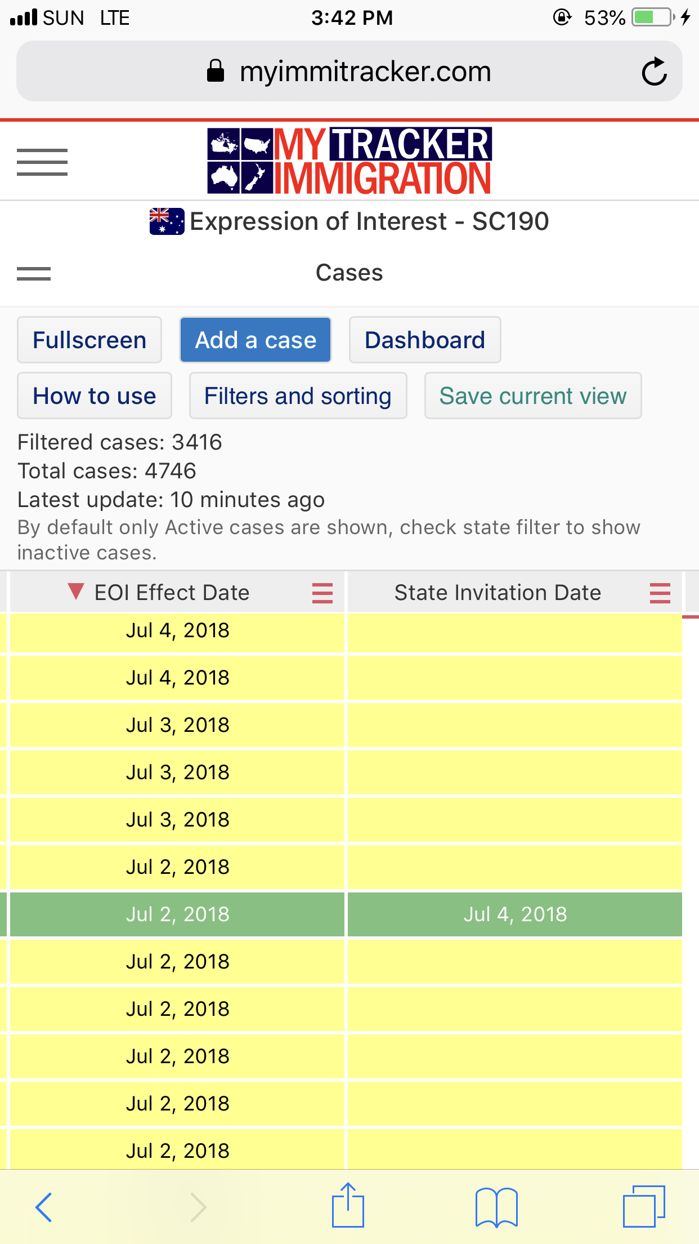Open the main hamburger menu beside logo
This screenshot has width=699, height=1244.
[x=42, y=162]
